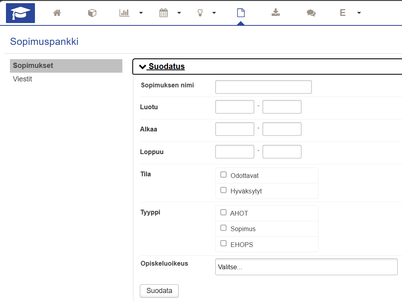Viewport: 402px width, 301px height.
Task: Focus the Sopimuksen nimi text field
Action: pos(263,87)
